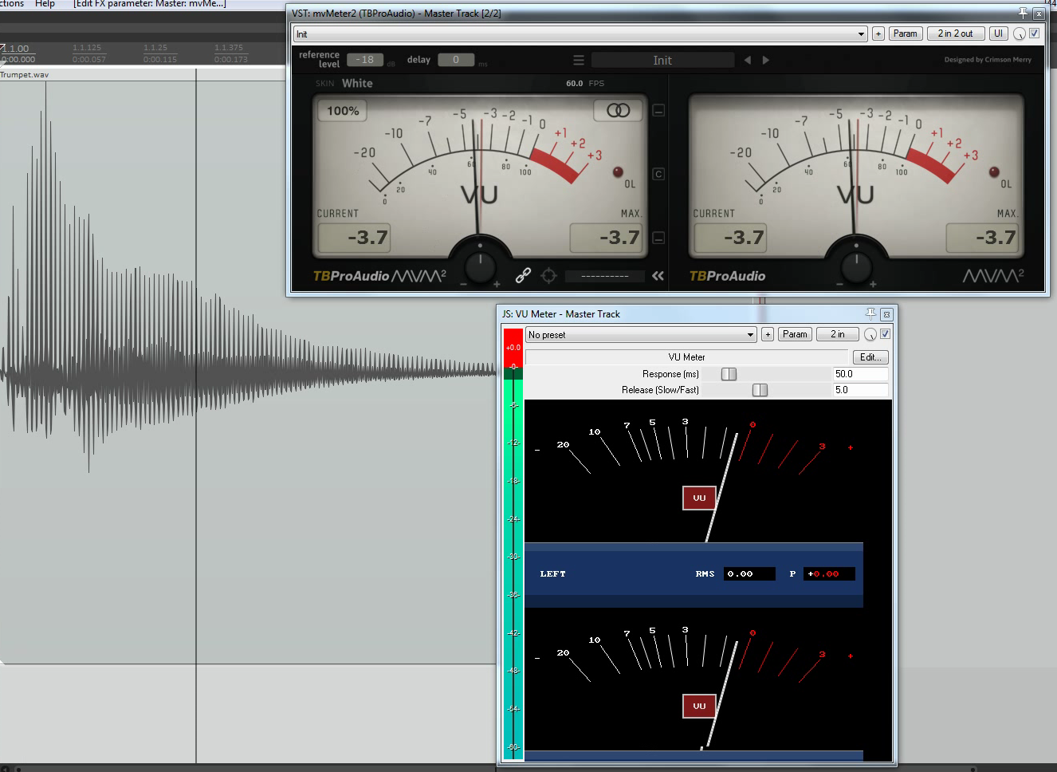Click the Release (Slow/Fast) slider handle
Viewport: 1057px width, 772px height.
760,390
